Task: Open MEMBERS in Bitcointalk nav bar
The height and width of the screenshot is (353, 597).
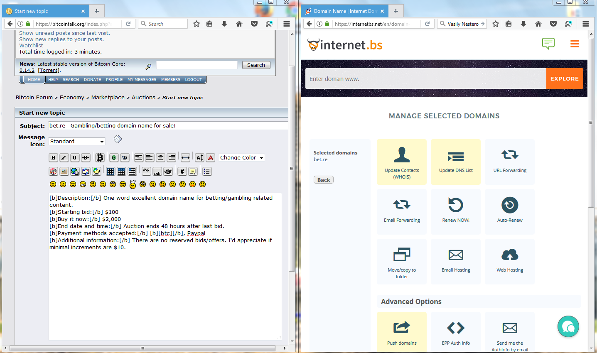Action: point(171,79)
